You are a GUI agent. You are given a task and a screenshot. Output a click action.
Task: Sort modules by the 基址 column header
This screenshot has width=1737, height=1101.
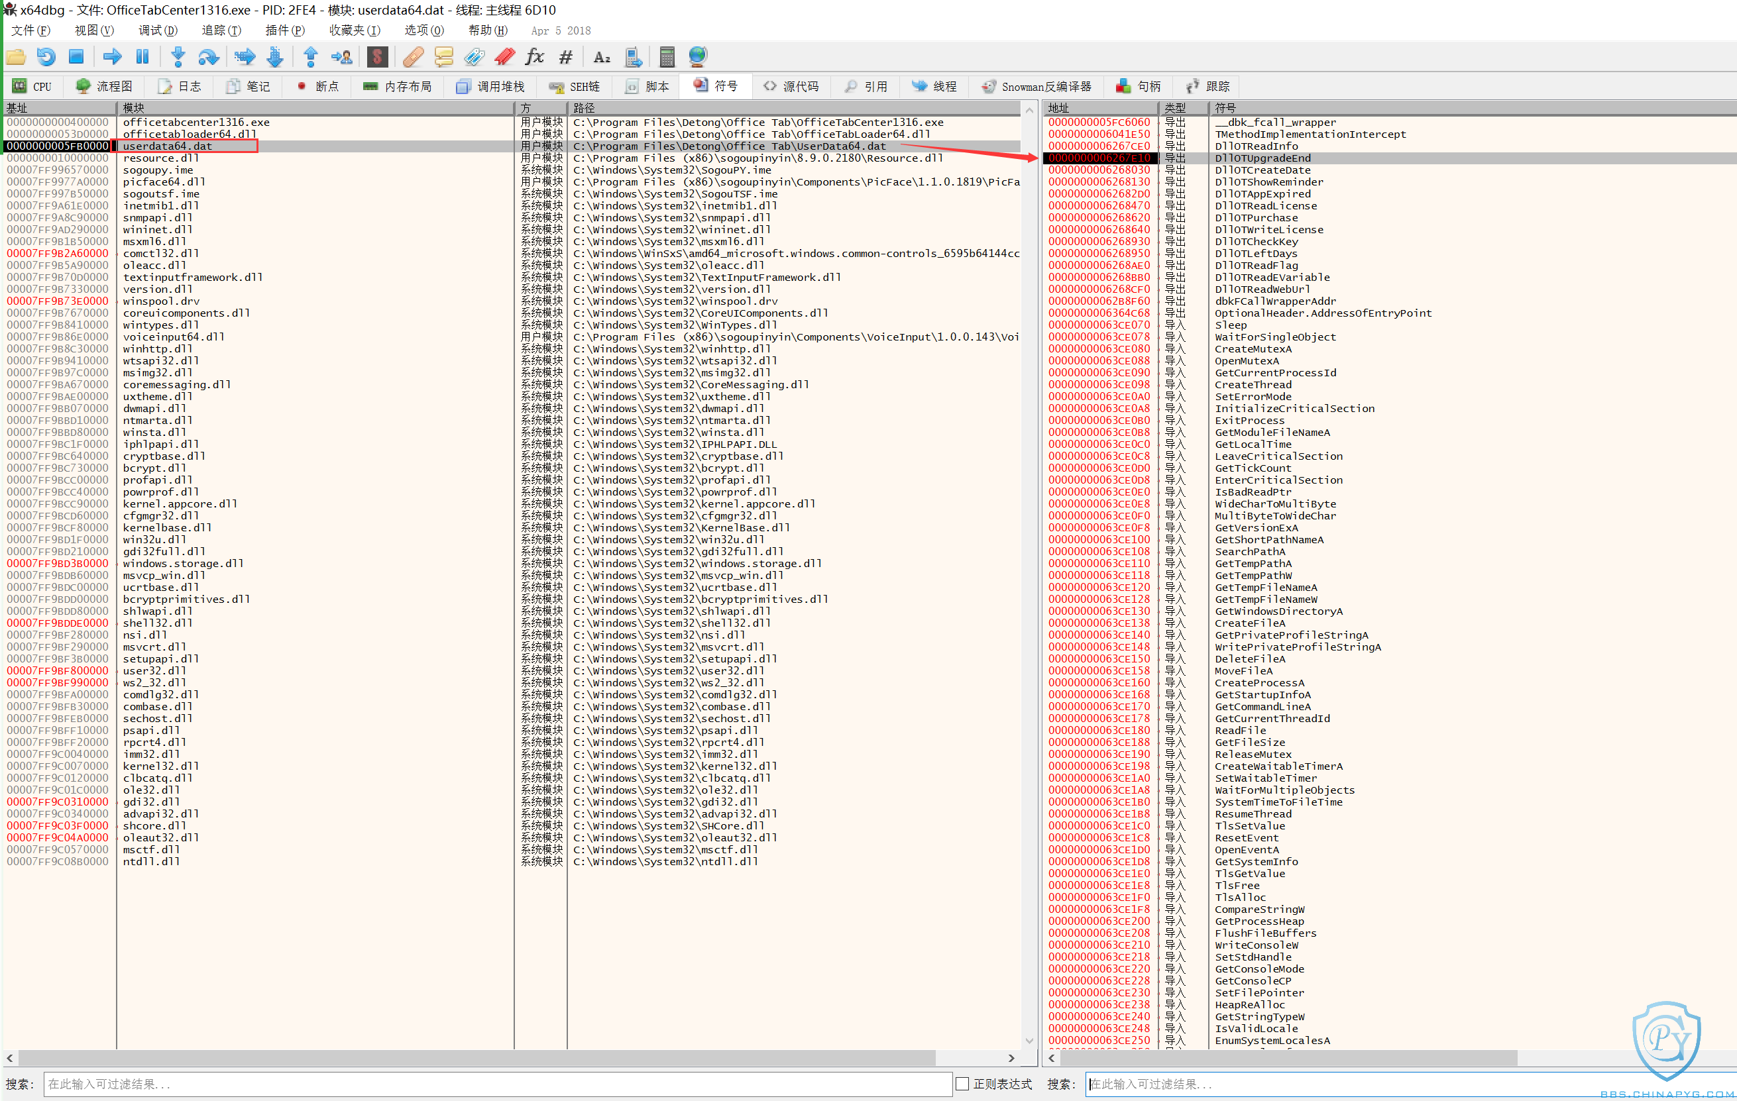pyautogui.click(x=59, y=108)
